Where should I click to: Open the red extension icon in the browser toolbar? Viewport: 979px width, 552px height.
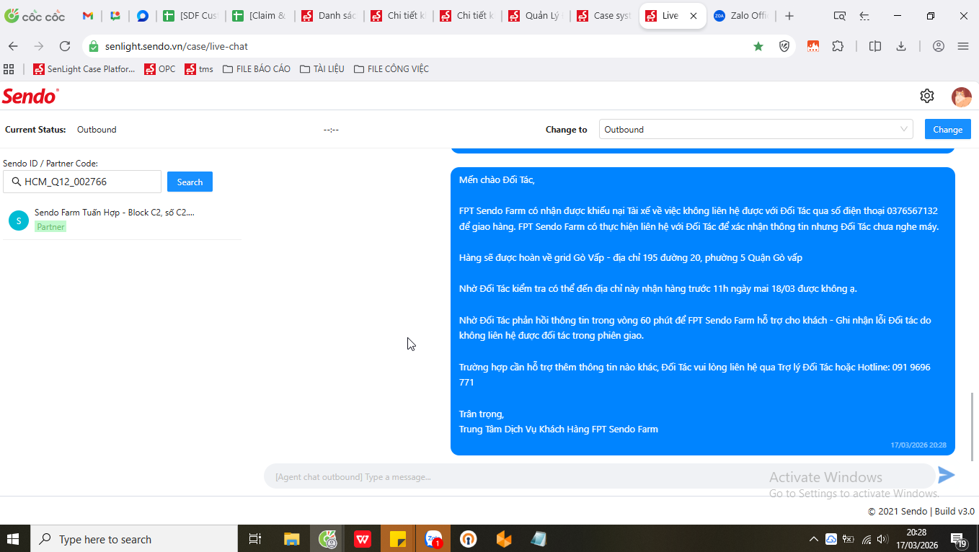tap(813, 46)
